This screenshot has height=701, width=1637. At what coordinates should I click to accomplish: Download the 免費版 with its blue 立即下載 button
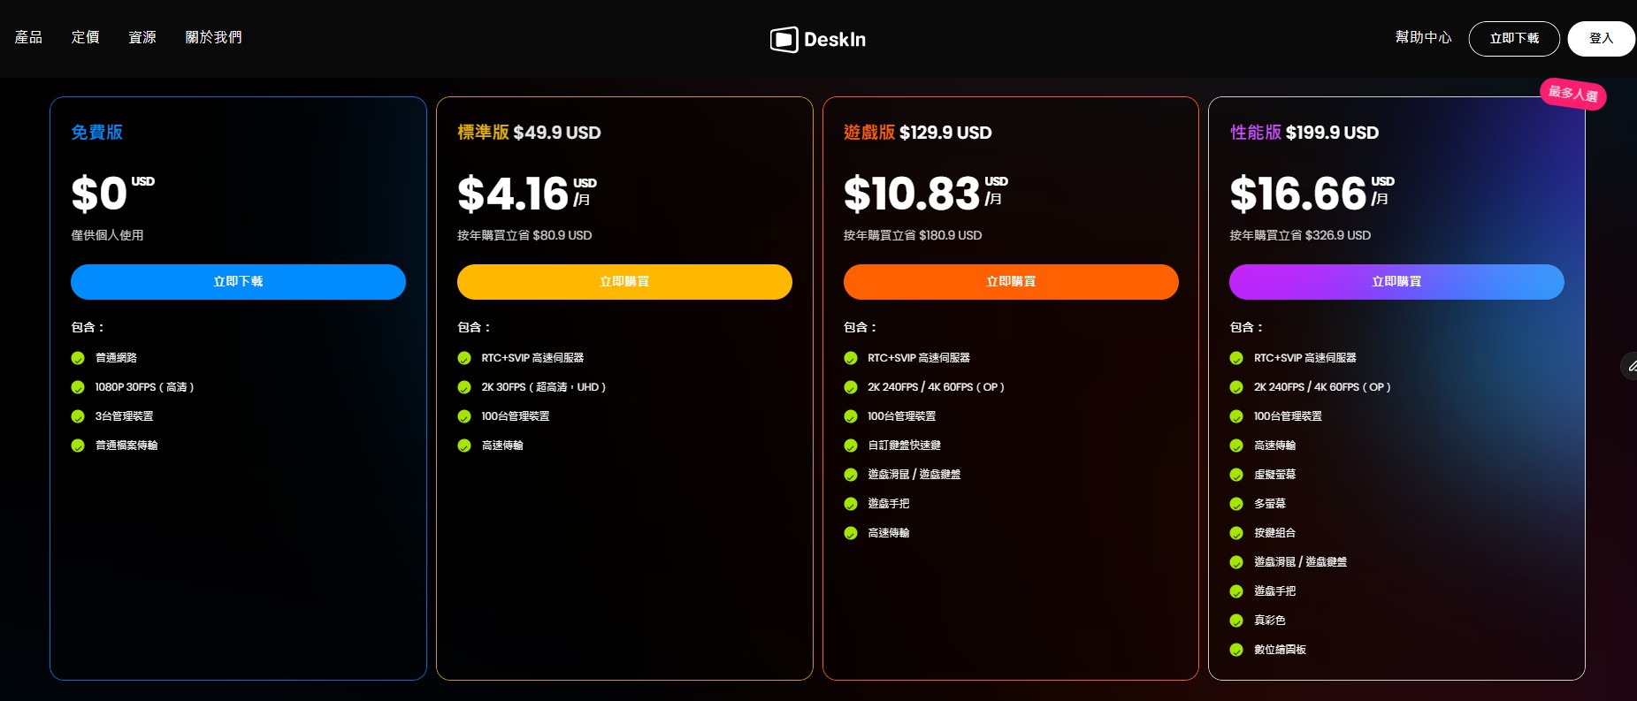coord(238,282)
